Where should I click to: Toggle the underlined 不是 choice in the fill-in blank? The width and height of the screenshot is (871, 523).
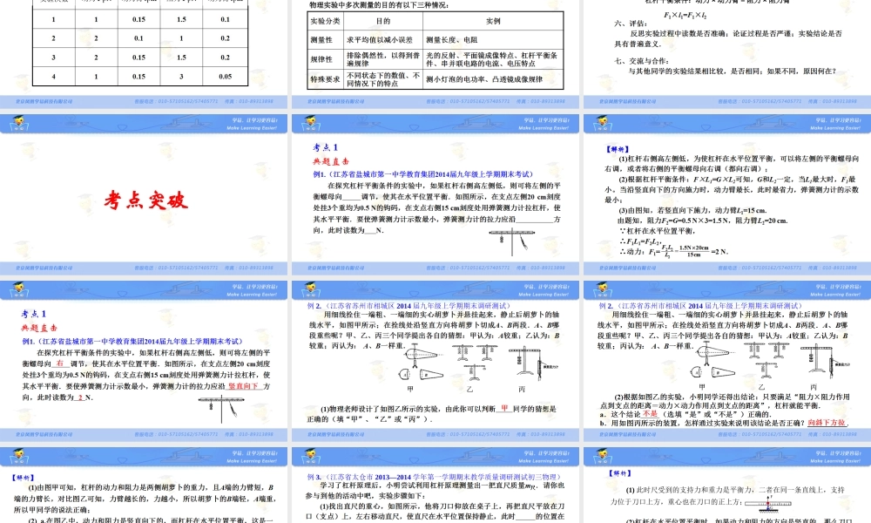point(648,414)
